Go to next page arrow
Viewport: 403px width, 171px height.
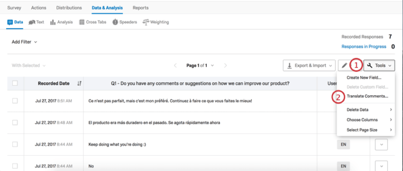[225, 65]
